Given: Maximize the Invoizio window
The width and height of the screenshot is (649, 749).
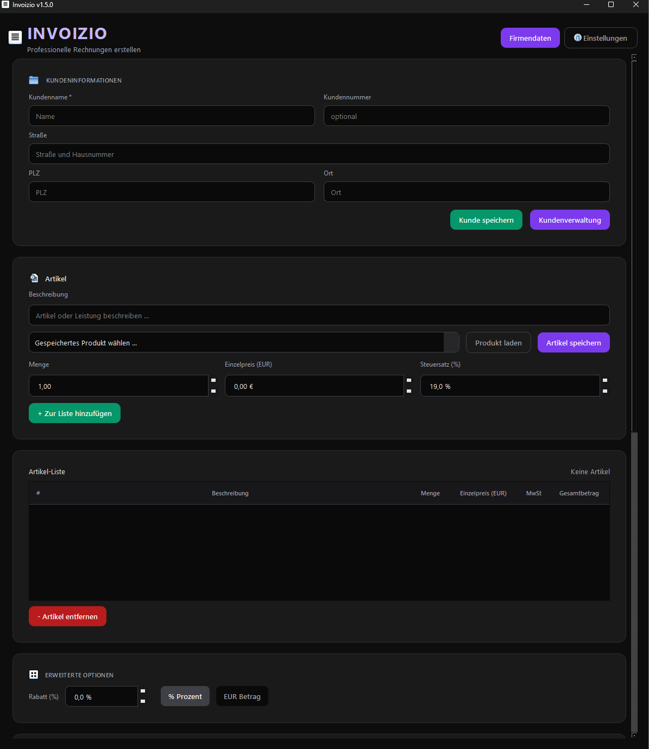Looking at the screenshot, I should coord(611,4).
